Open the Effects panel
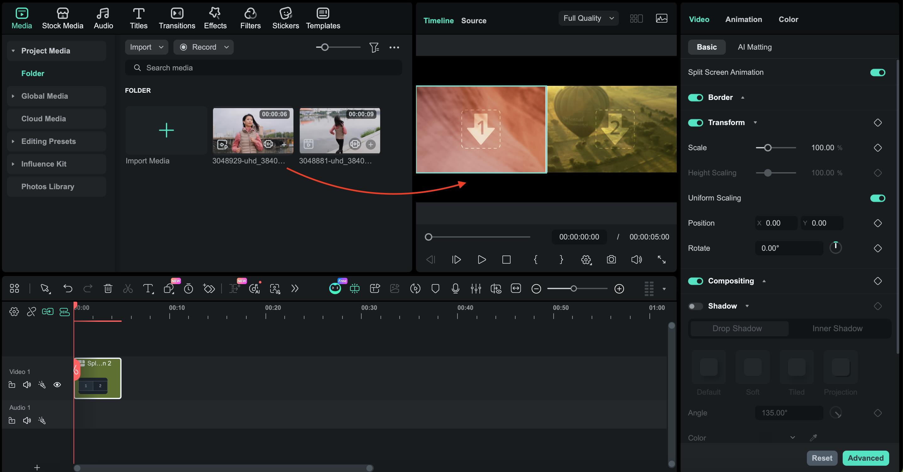The height and width of the screenshot is (472, 903). point(215,18)
